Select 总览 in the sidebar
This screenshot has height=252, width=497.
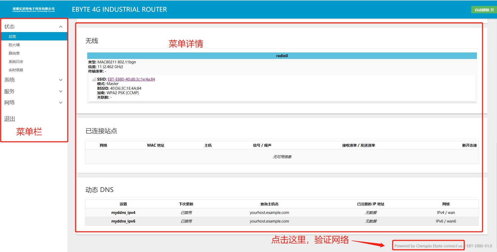(12, 37)
